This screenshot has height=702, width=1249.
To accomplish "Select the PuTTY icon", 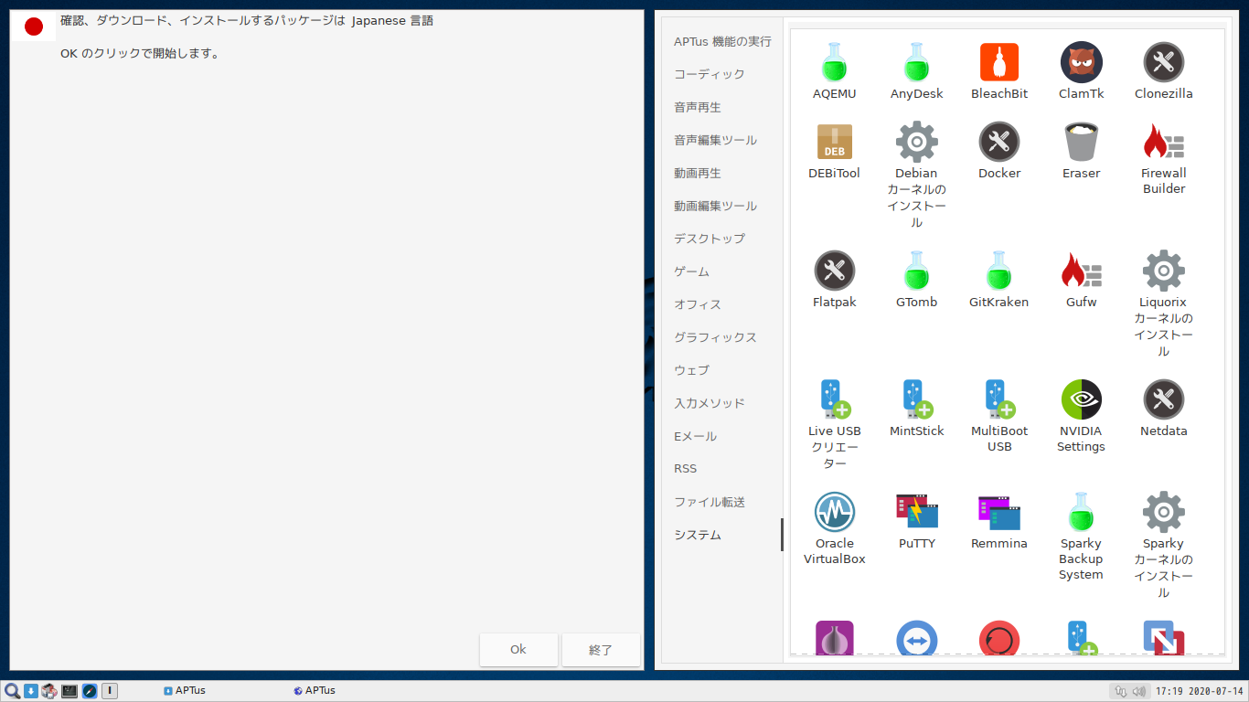I will pyautogui.click(x=916, y=512).
